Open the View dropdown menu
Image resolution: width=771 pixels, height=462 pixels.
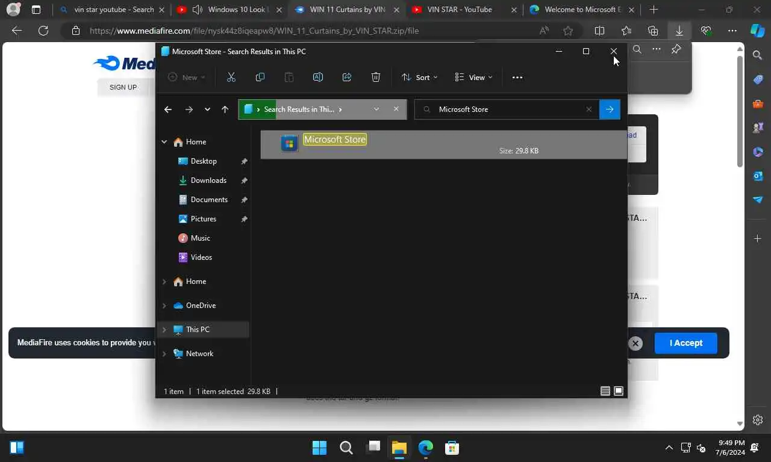[473, 77]
